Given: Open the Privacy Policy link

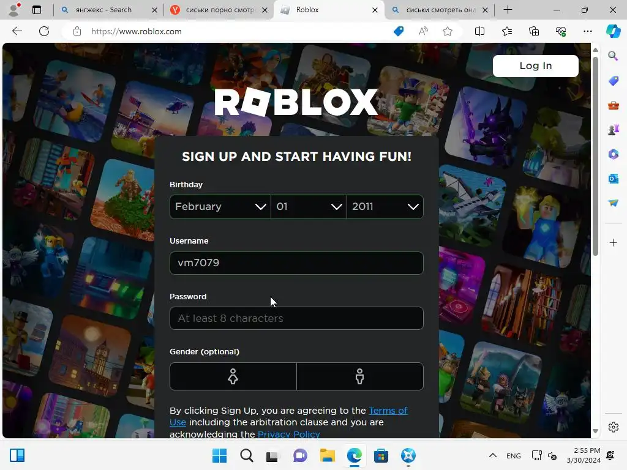Looking at the screenshot, I should point(289,434).
